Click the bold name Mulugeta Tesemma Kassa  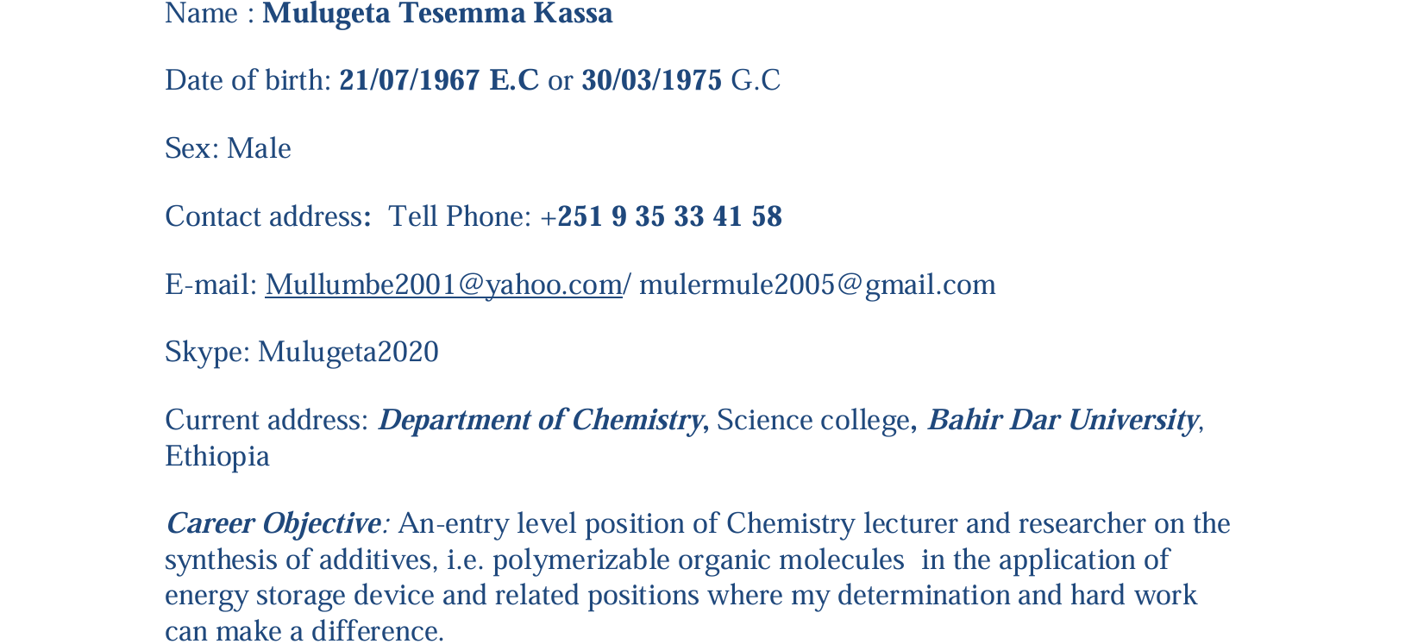coord(437,14)
